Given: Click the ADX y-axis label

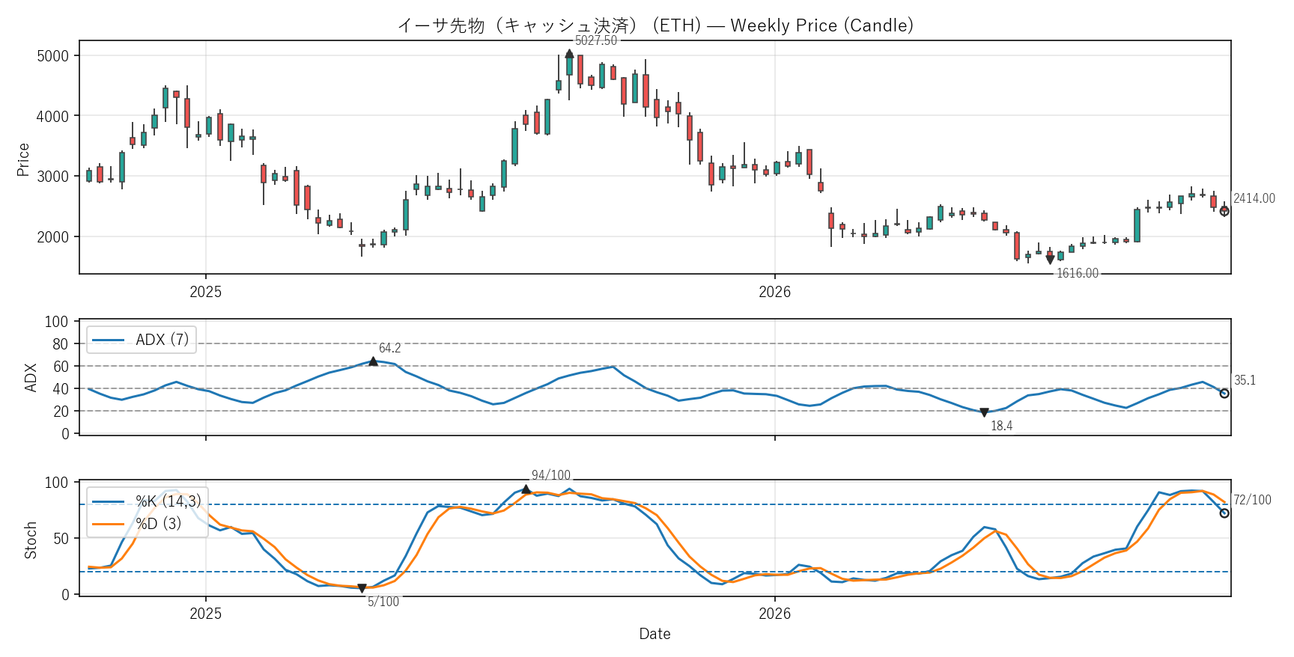Looking at the screenshot, I should click(x=31, y=378).
